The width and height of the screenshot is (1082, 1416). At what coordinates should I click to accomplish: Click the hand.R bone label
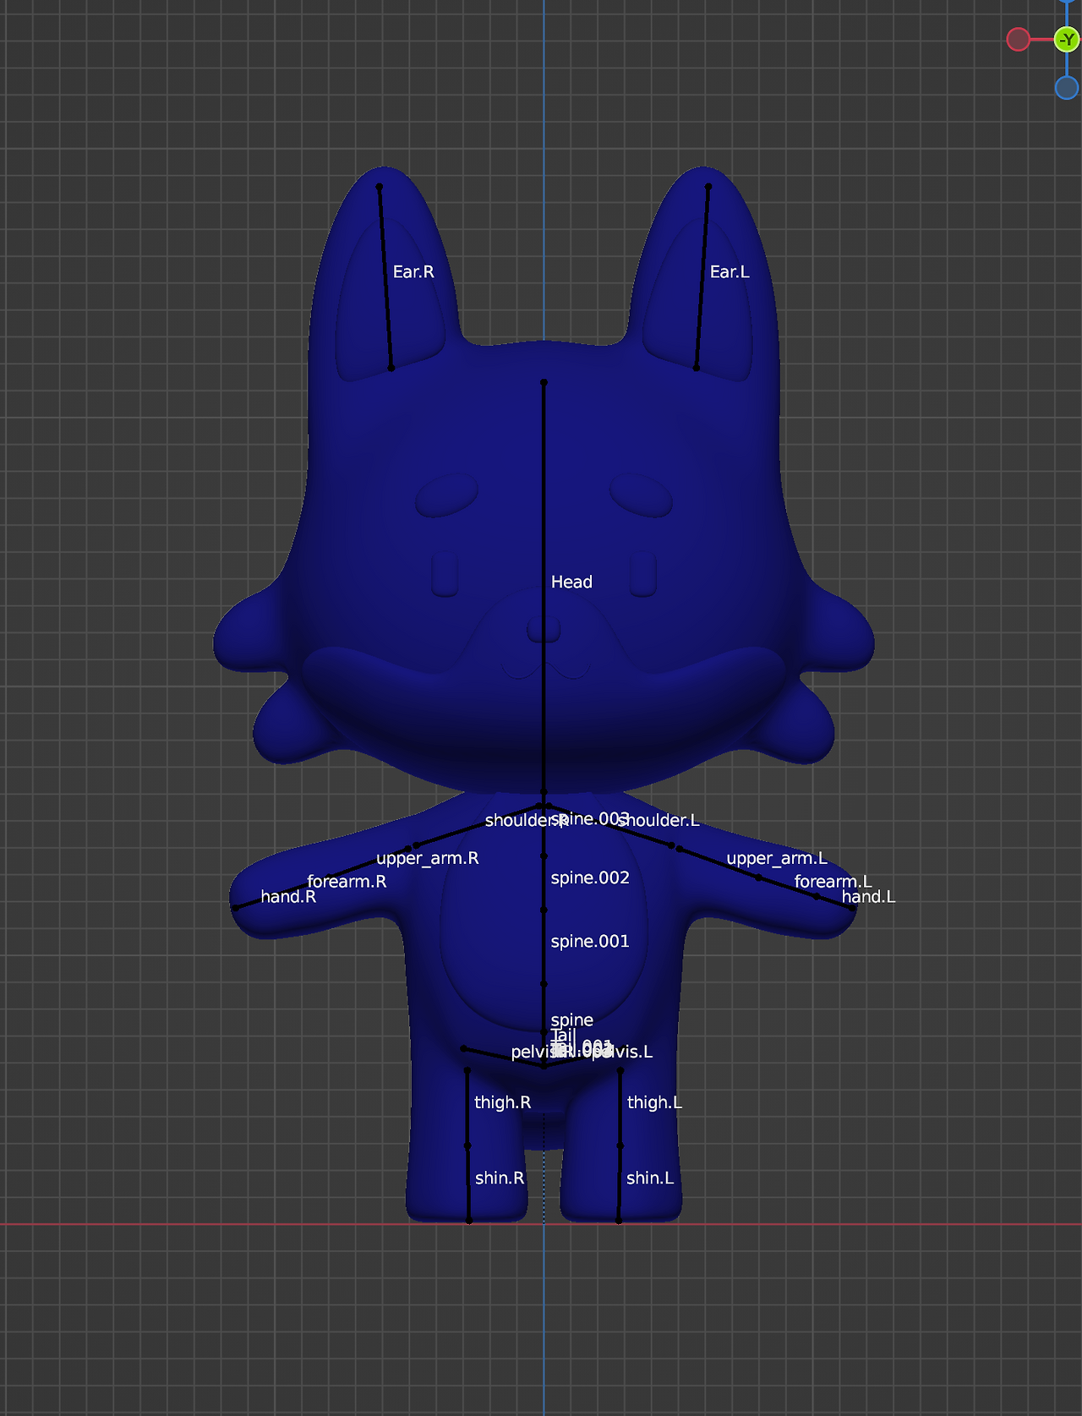click(x=288, y=897)
